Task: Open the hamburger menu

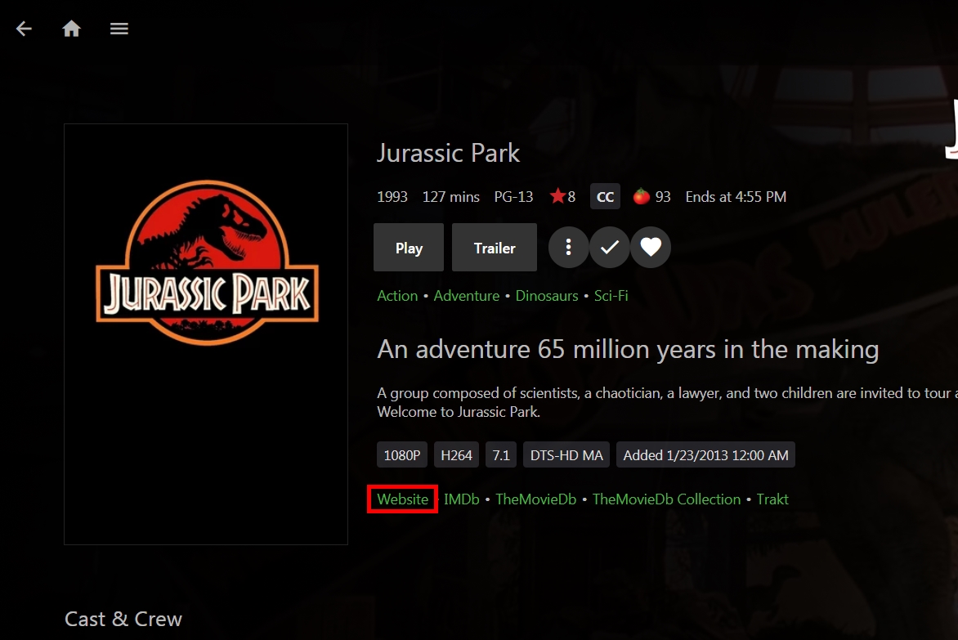Action: (119, 29)
